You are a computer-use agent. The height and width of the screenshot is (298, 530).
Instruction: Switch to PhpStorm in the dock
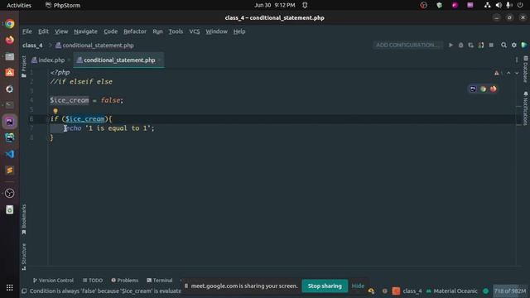9,122
